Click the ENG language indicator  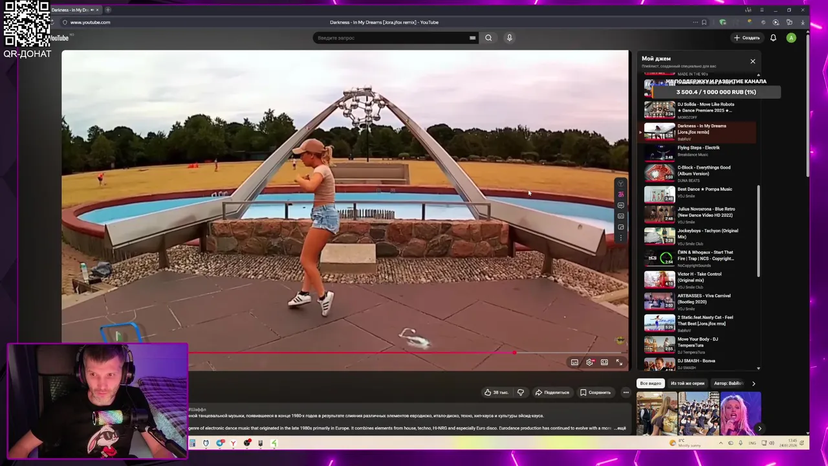pos(752,443)
